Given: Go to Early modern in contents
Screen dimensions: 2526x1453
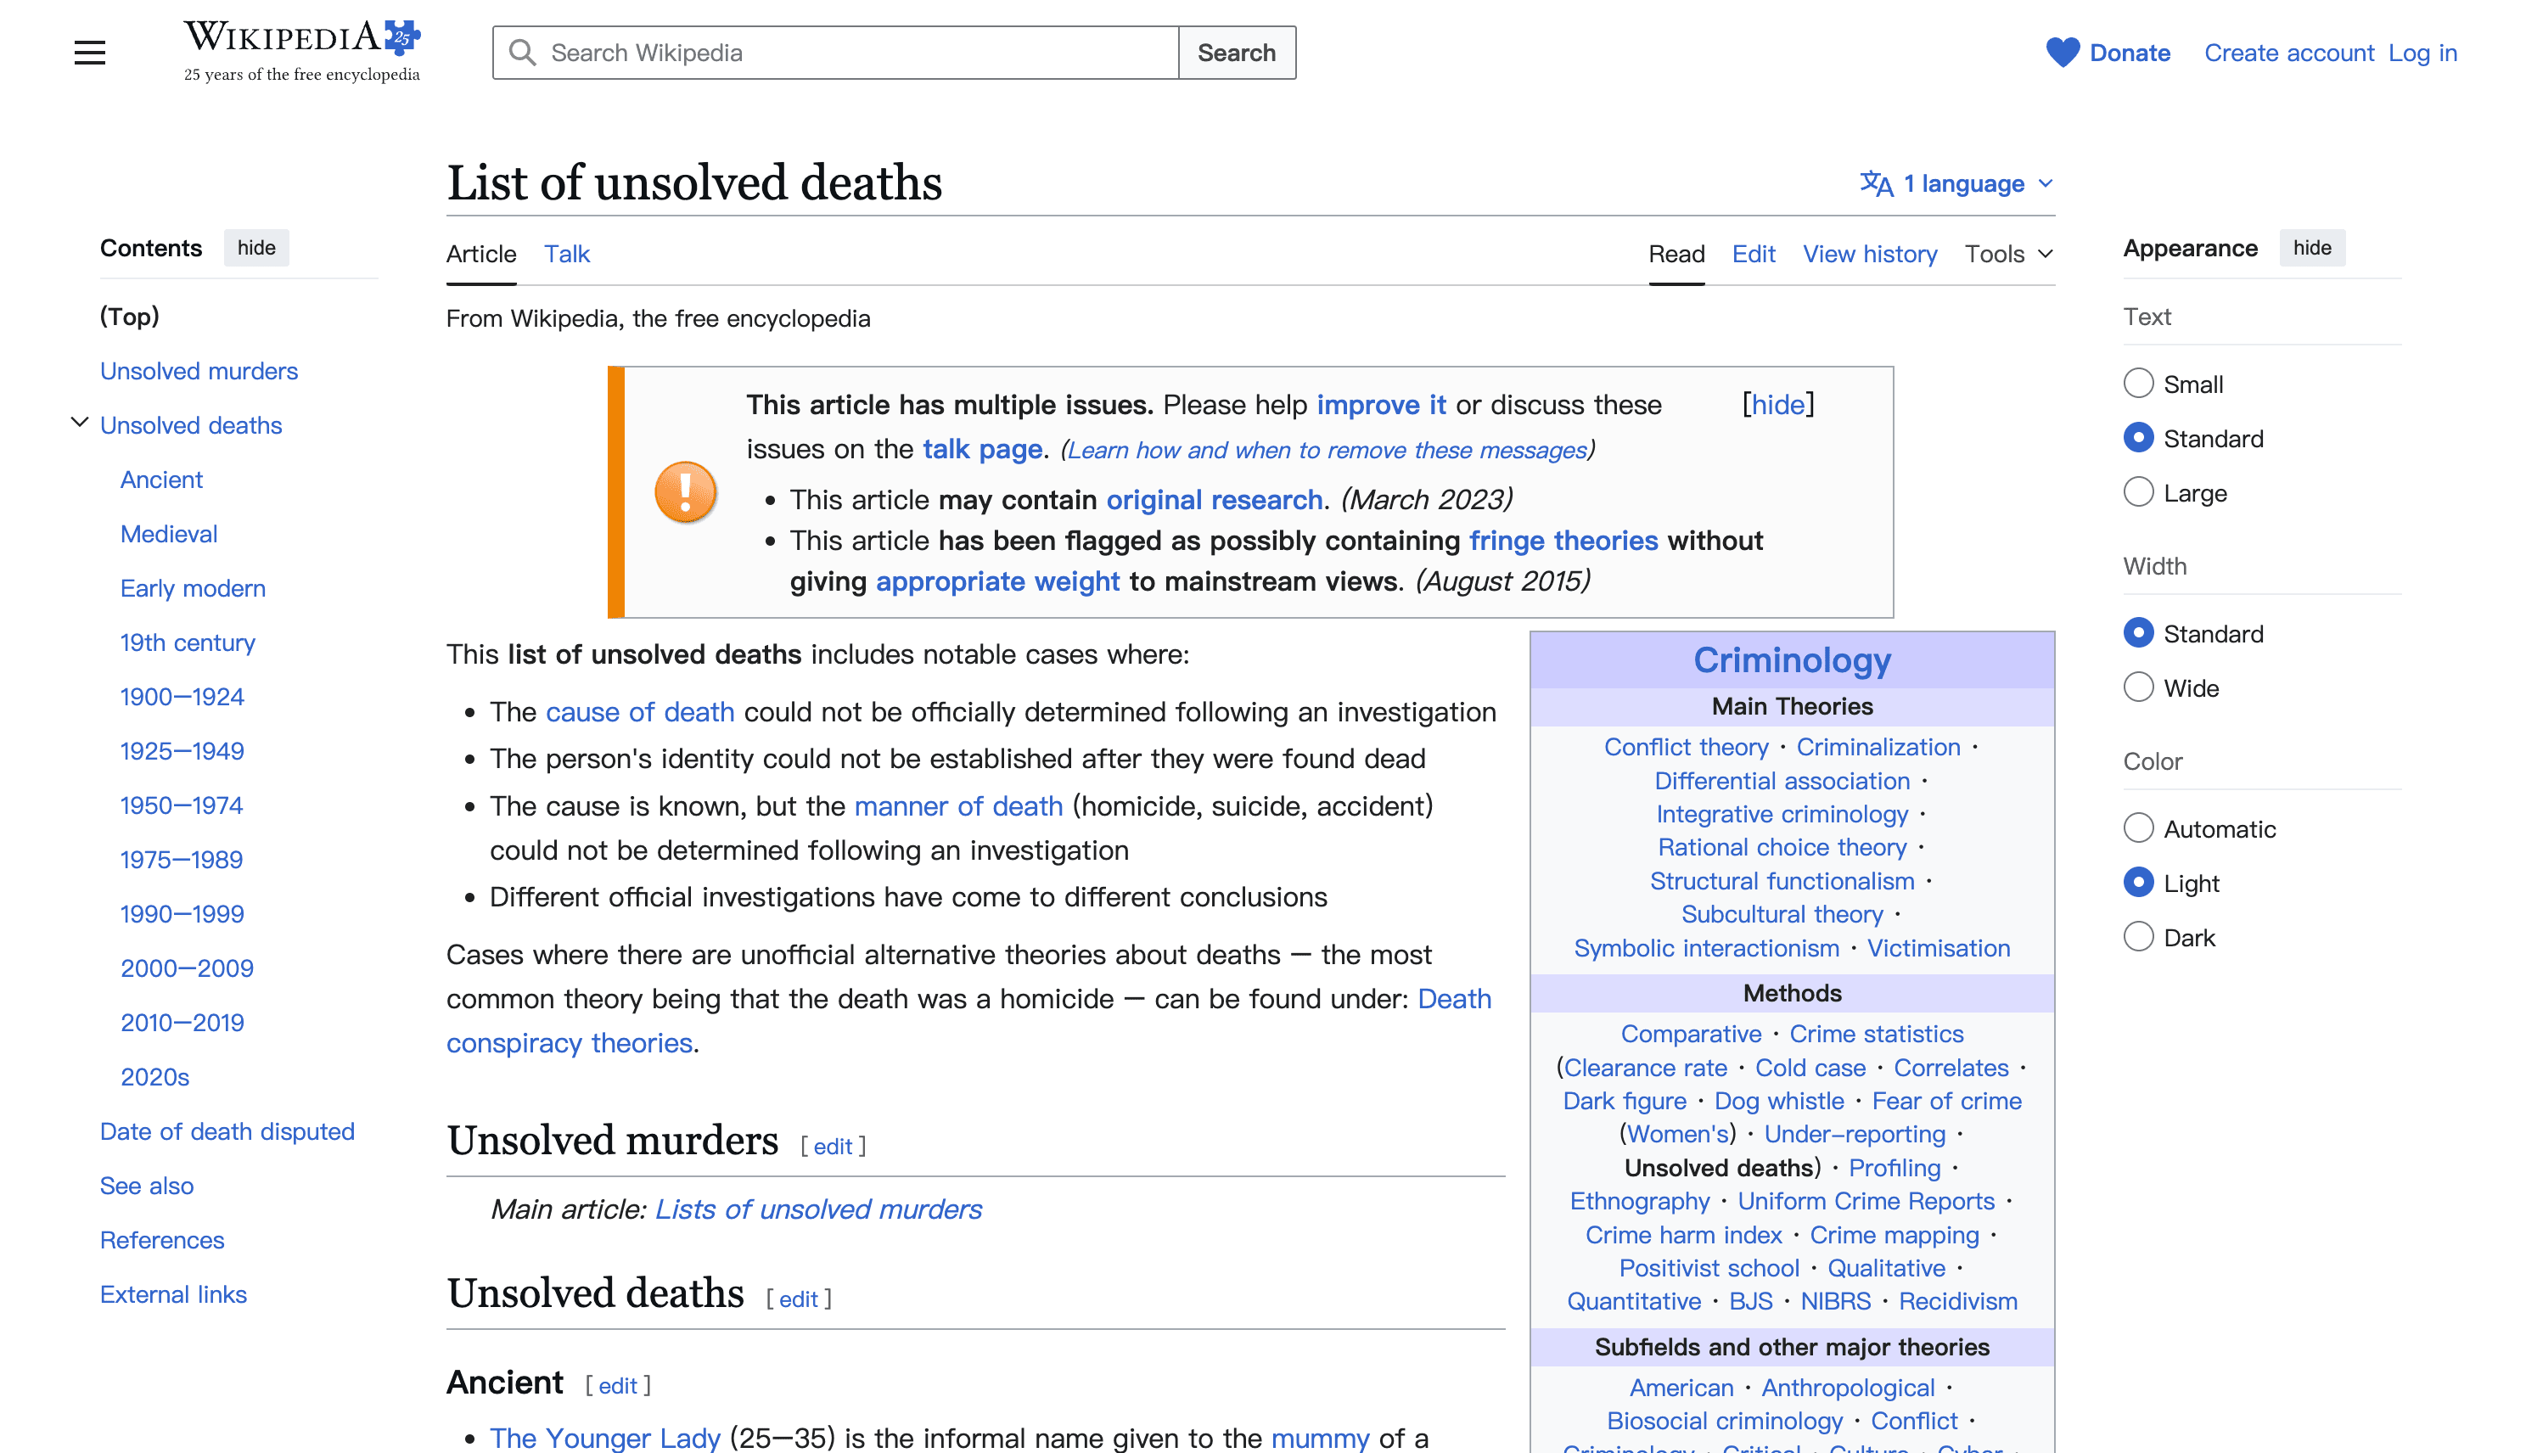Looking at the screenshot, I should [x=193, y=589].
